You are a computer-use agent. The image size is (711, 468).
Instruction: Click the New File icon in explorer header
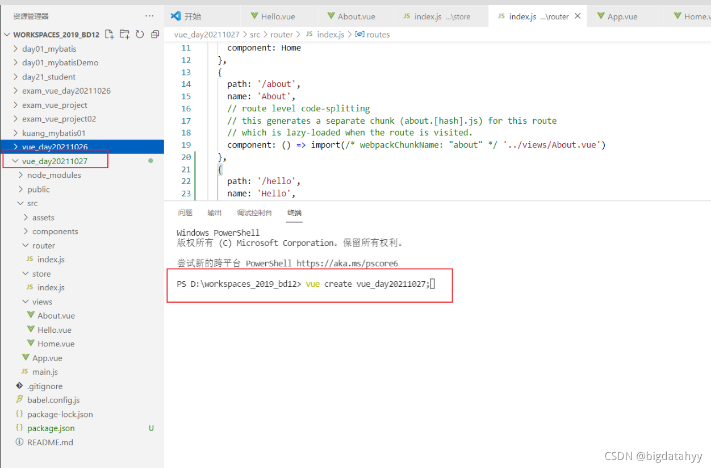pyautogui.click(x=110, y=35)
